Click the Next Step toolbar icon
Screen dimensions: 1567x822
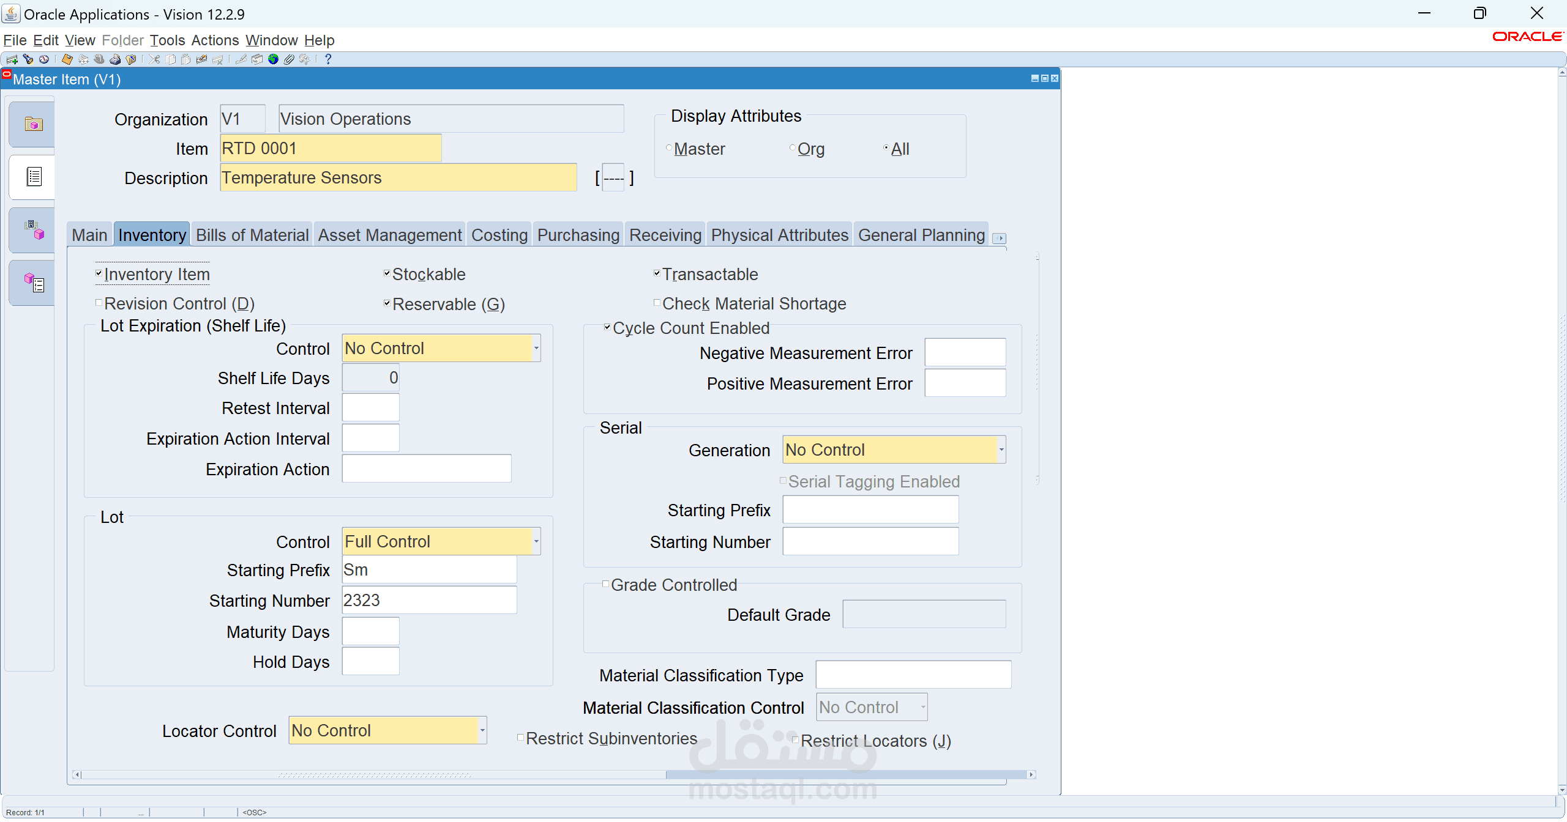pyautogui.click(x=83, y=59)
